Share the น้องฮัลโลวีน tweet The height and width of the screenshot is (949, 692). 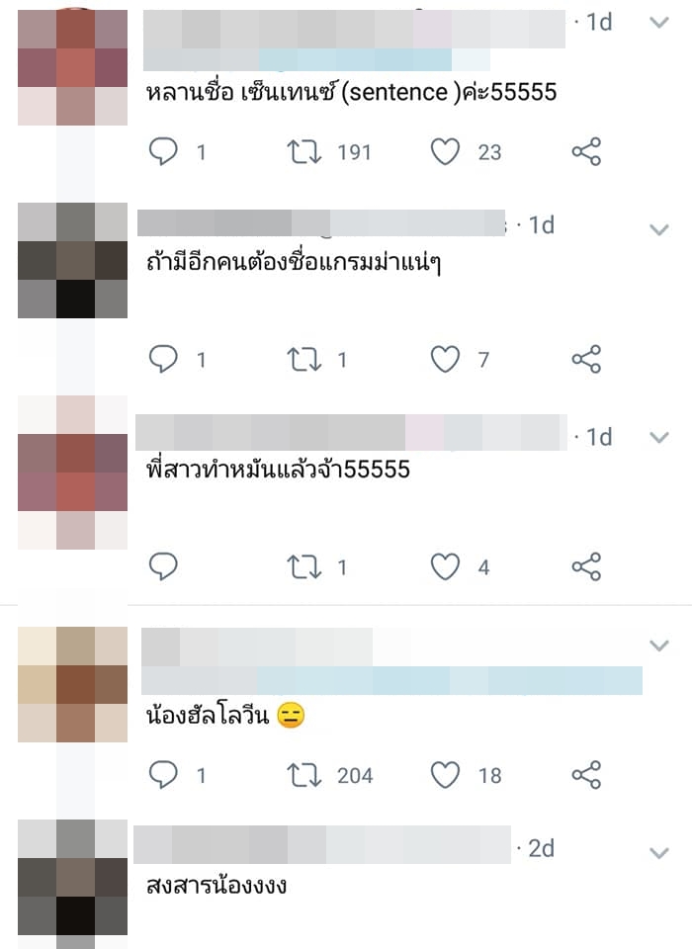[586, 775]
